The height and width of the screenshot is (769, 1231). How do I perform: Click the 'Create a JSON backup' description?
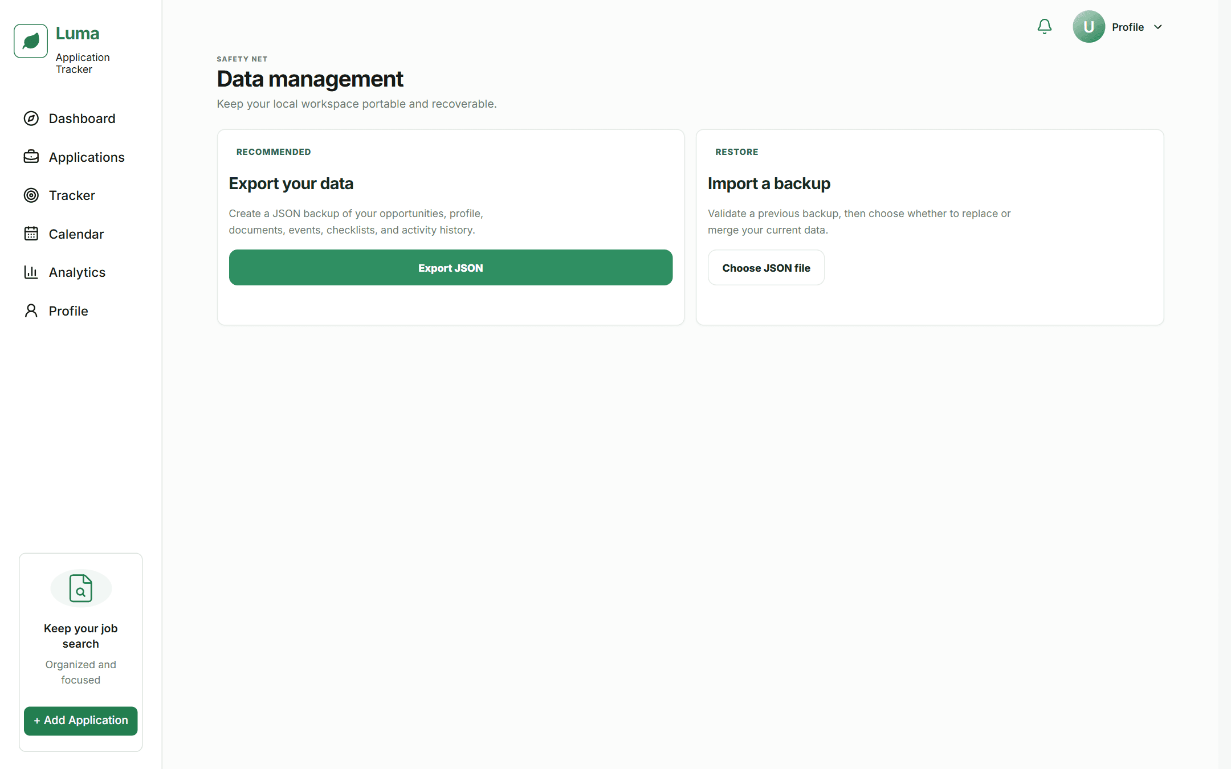click(x=356, y=222)
